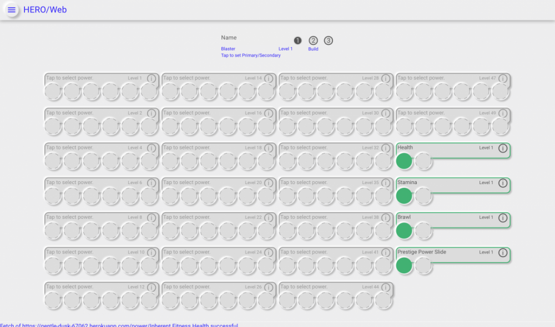This screenshot has width=555, height=327.
Task: Open info icon for Level 14 slot
Action: coord(269,79)
